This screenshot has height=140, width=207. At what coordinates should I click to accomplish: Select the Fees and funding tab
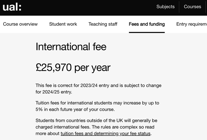point(147,24)
